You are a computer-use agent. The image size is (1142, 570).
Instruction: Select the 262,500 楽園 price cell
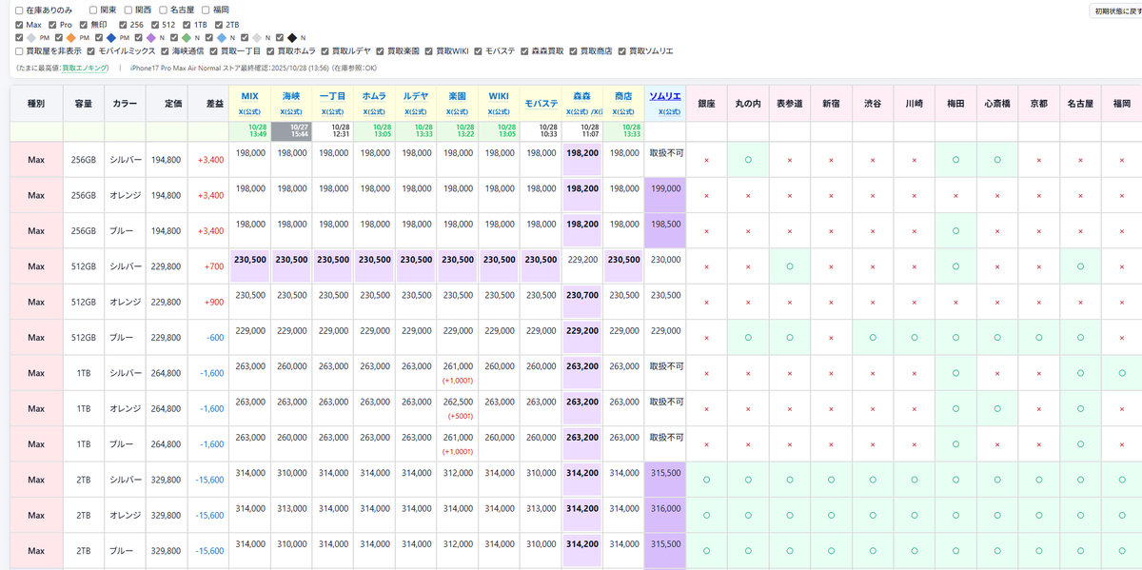(458, 408)
